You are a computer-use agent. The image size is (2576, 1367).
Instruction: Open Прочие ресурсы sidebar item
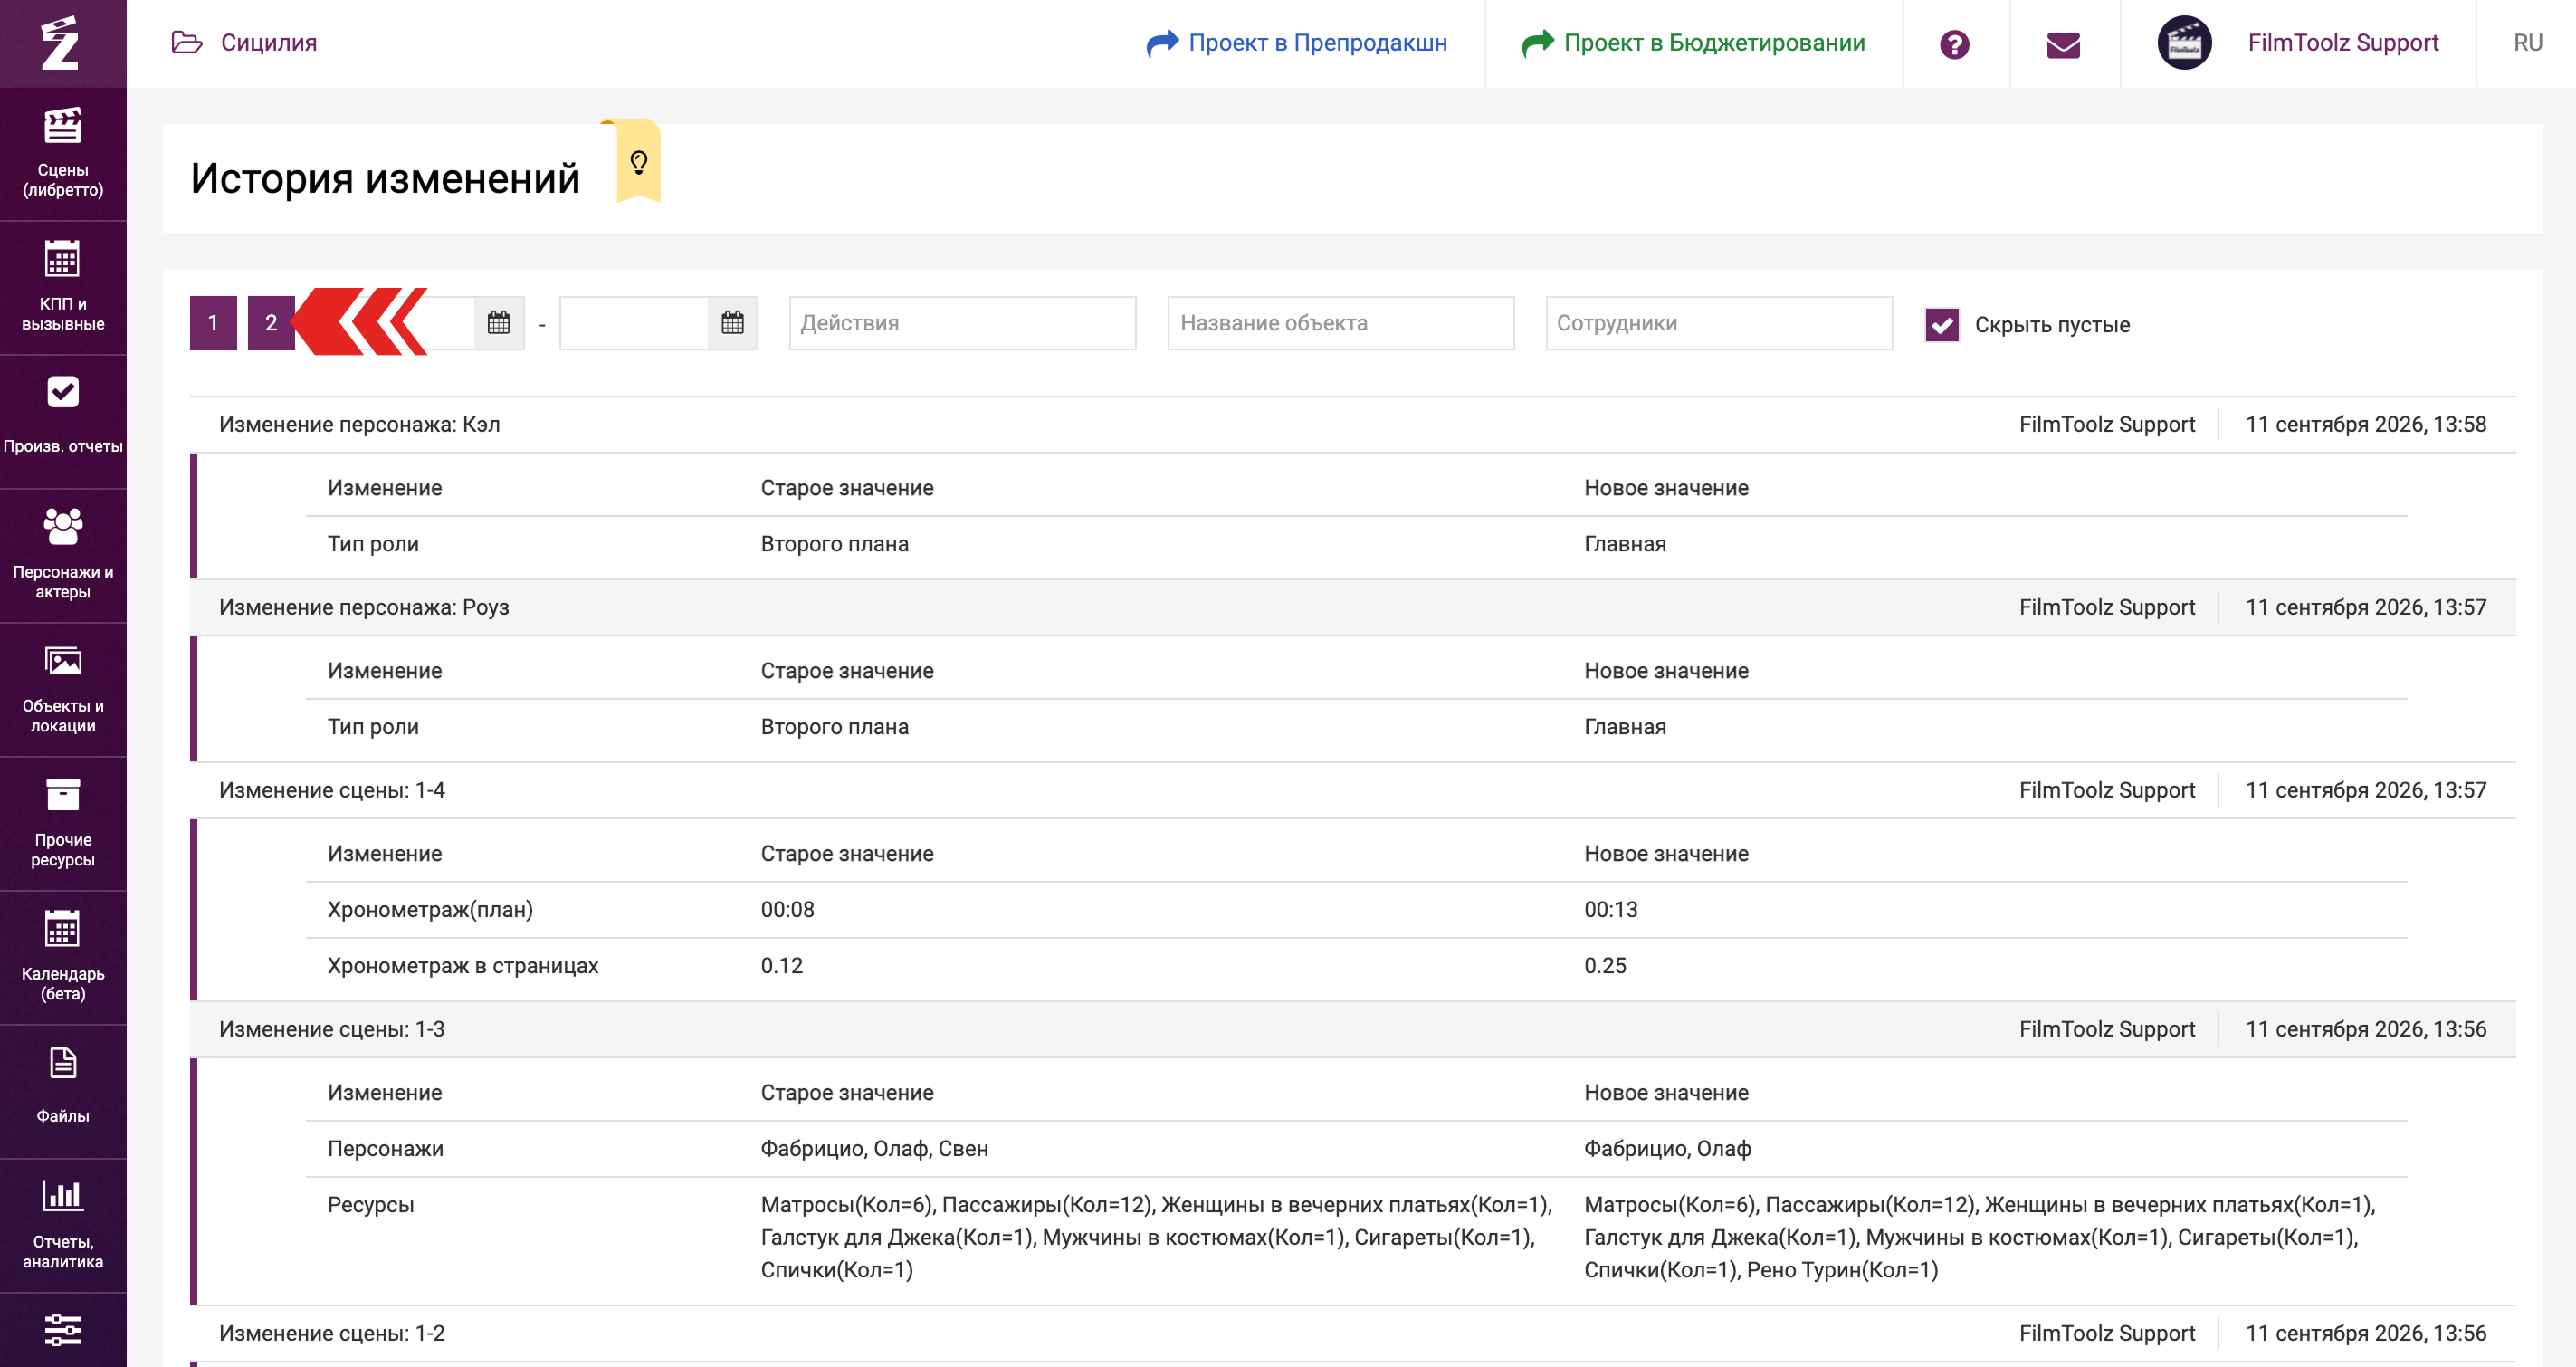click(x=63, y=824)
